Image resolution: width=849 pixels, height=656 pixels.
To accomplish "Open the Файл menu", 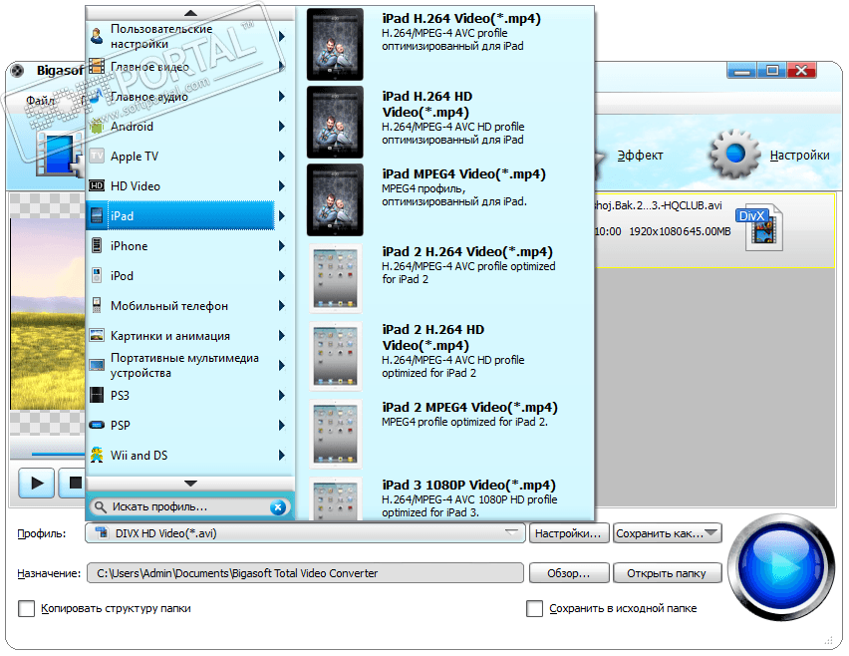I will (41, 101).
